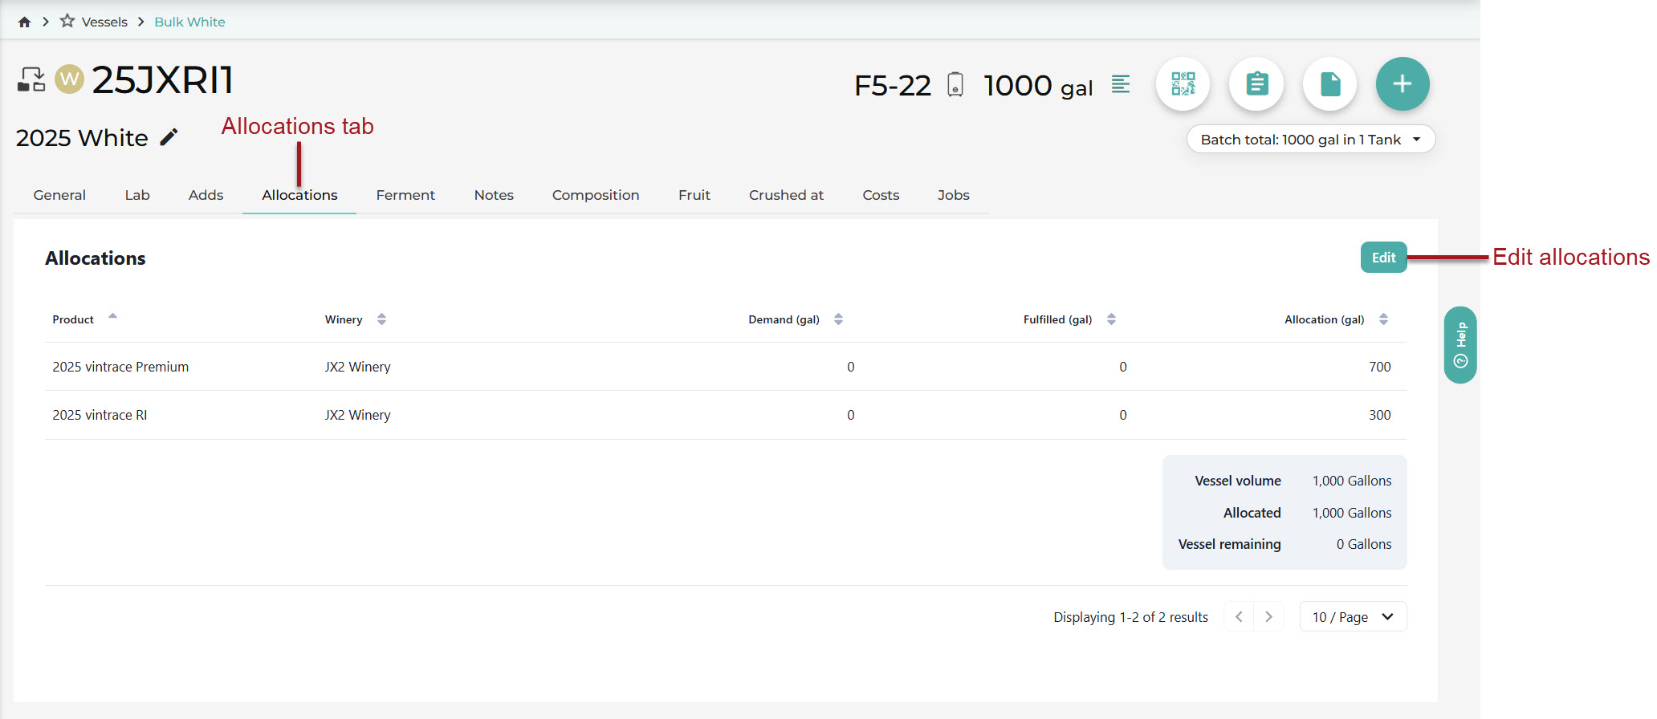Click the W wine type badge
The image size is (1657, 719).
69,79
